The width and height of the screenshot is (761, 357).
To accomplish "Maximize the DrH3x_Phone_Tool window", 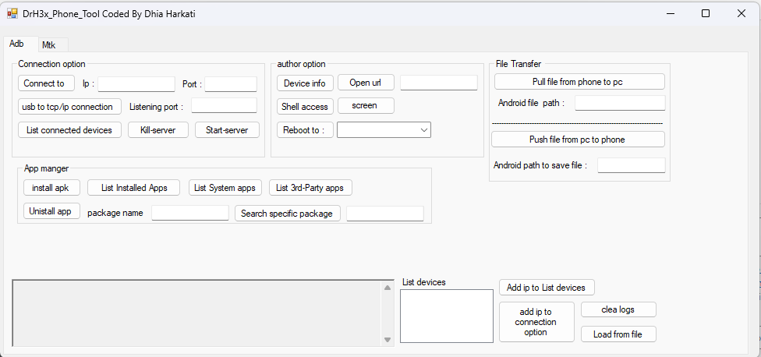I will click(706, 13).
